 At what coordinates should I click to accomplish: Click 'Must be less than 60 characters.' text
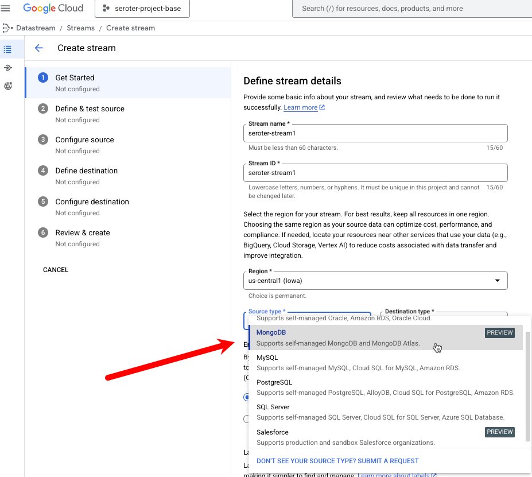tap(293, 148)
